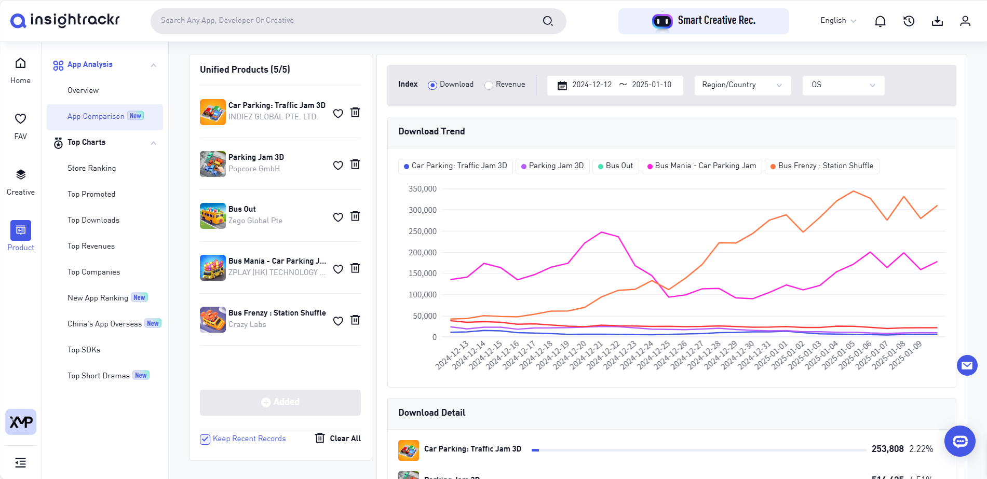
Task: Favorite Parking Jam 3D
Action: (x=338, y=165)
